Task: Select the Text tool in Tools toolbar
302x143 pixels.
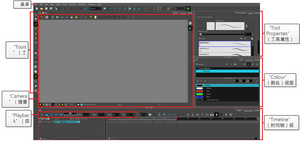Action: click(x=36, y=43)
